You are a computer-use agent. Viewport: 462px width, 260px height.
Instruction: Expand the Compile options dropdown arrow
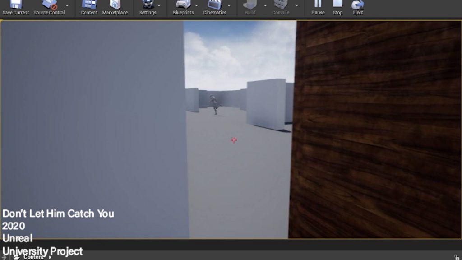[297, 5]
